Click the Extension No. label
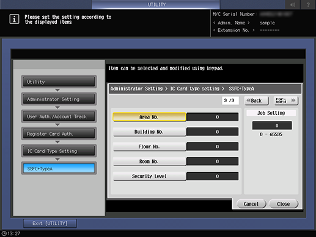This screenshot has height=237, width=316. pos(233,30)
